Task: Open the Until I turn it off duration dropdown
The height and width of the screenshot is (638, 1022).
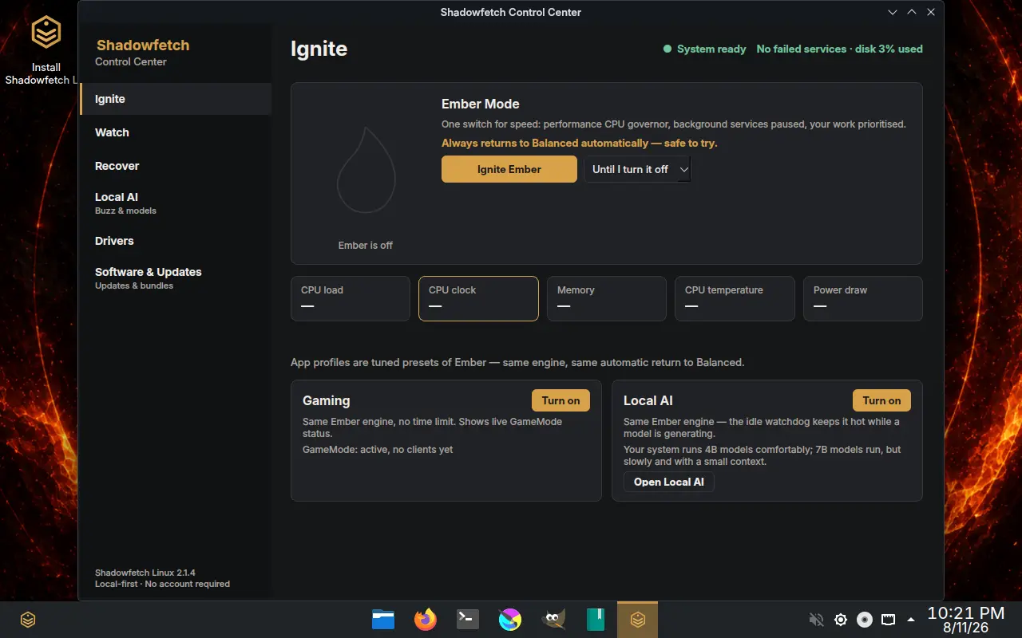Action: pyautogui.click(x=637, y=169)
